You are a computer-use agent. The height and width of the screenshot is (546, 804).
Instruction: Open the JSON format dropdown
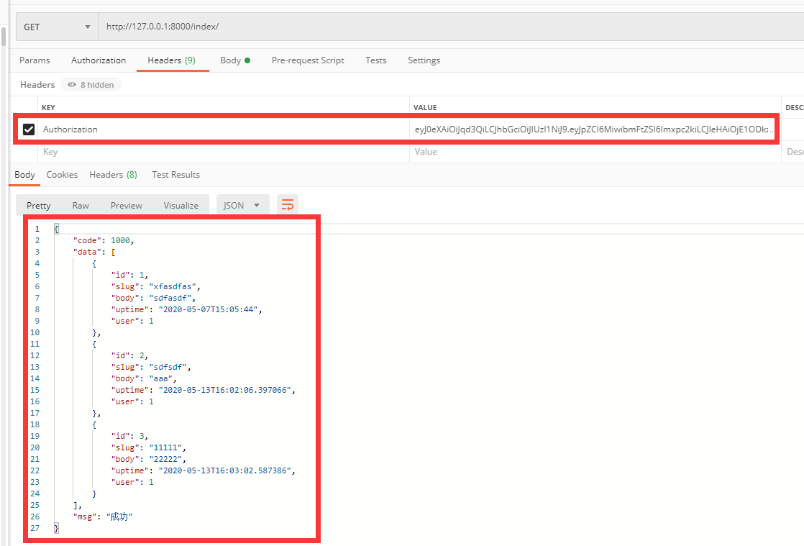(242, 205)
